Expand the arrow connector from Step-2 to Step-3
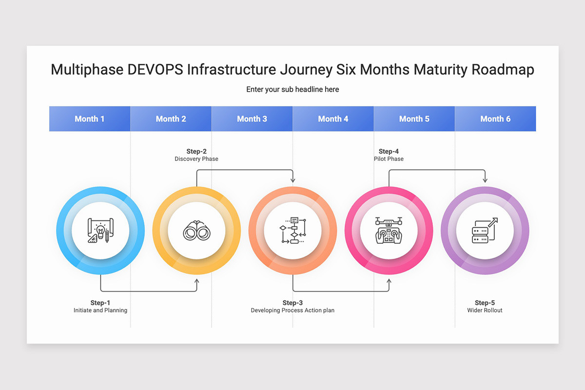Screen dimensions: 585x390 244,169
